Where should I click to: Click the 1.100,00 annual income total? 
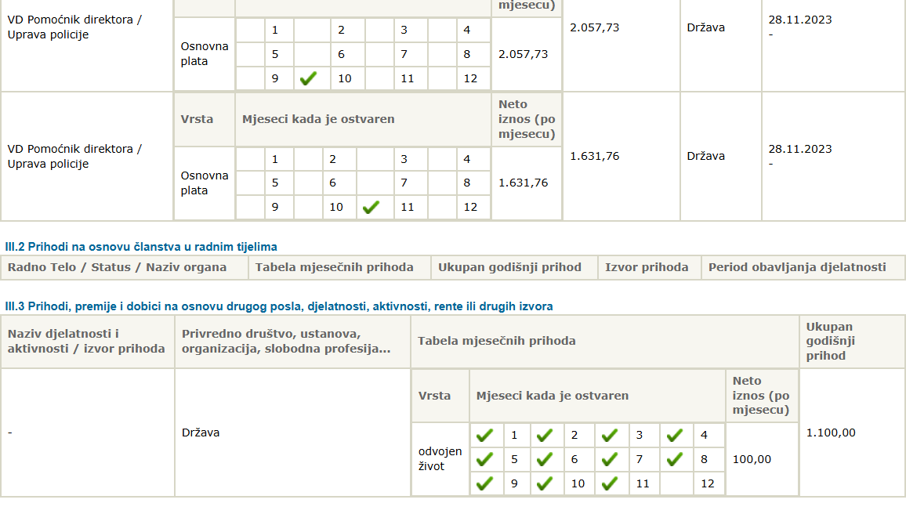(831, 433)
